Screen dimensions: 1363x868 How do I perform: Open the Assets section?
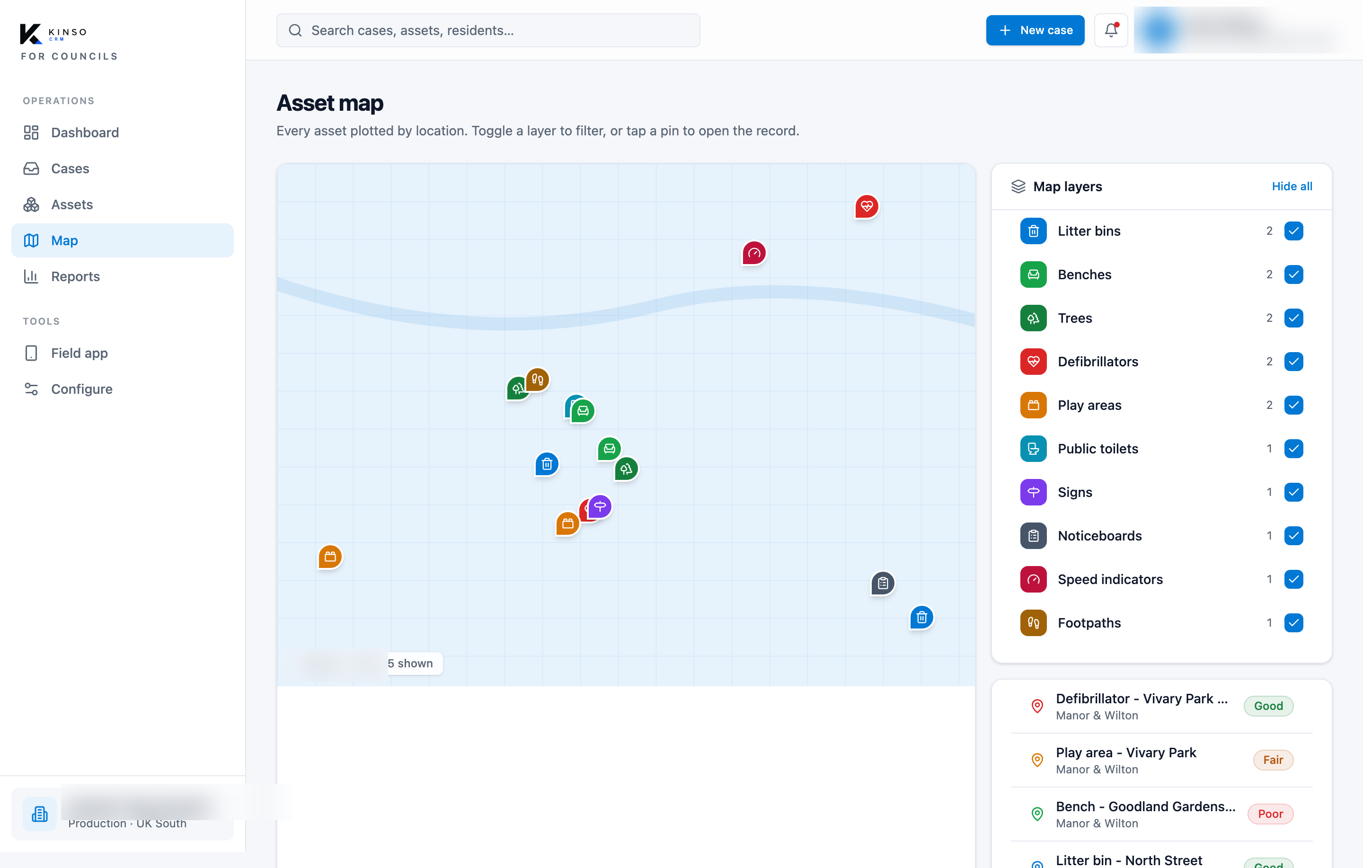(x=122, y=204)
